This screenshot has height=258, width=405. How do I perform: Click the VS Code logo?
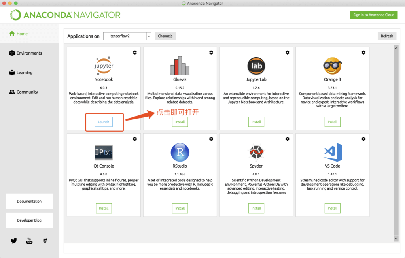pos(333,152)
